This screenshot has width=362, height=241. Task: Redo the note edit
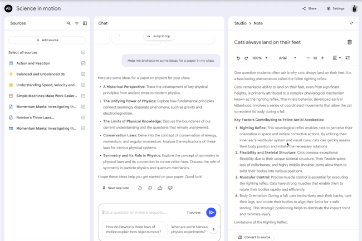click(246, 58)
